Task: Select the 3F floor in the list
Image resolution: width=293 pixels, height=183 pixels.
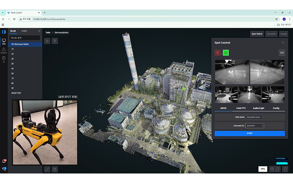Action: [13, 59]
